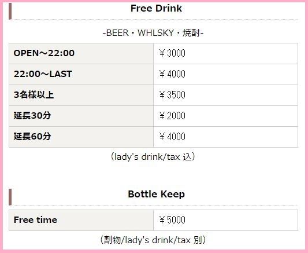Click the 延長60分 row label
This screenshot has height=253, width=308.
click(32, 137)
